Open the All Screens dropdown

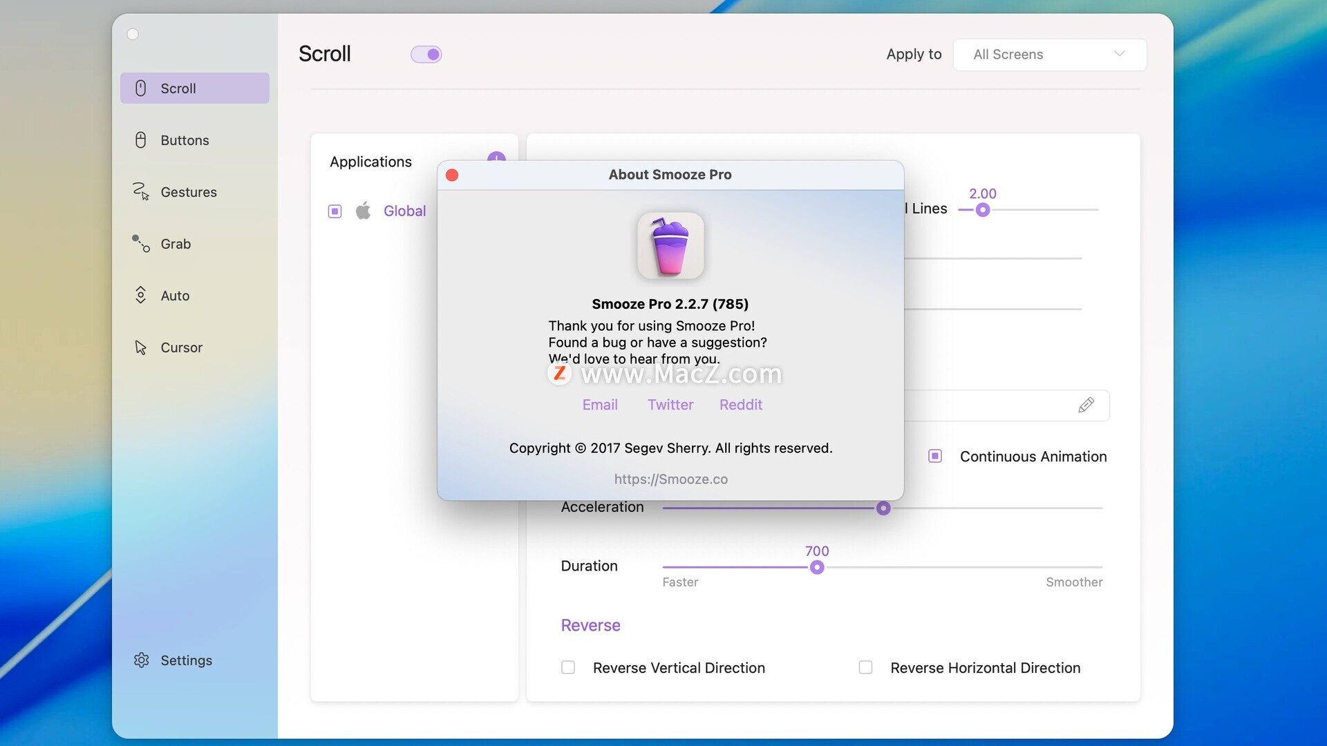[1050, 55]
